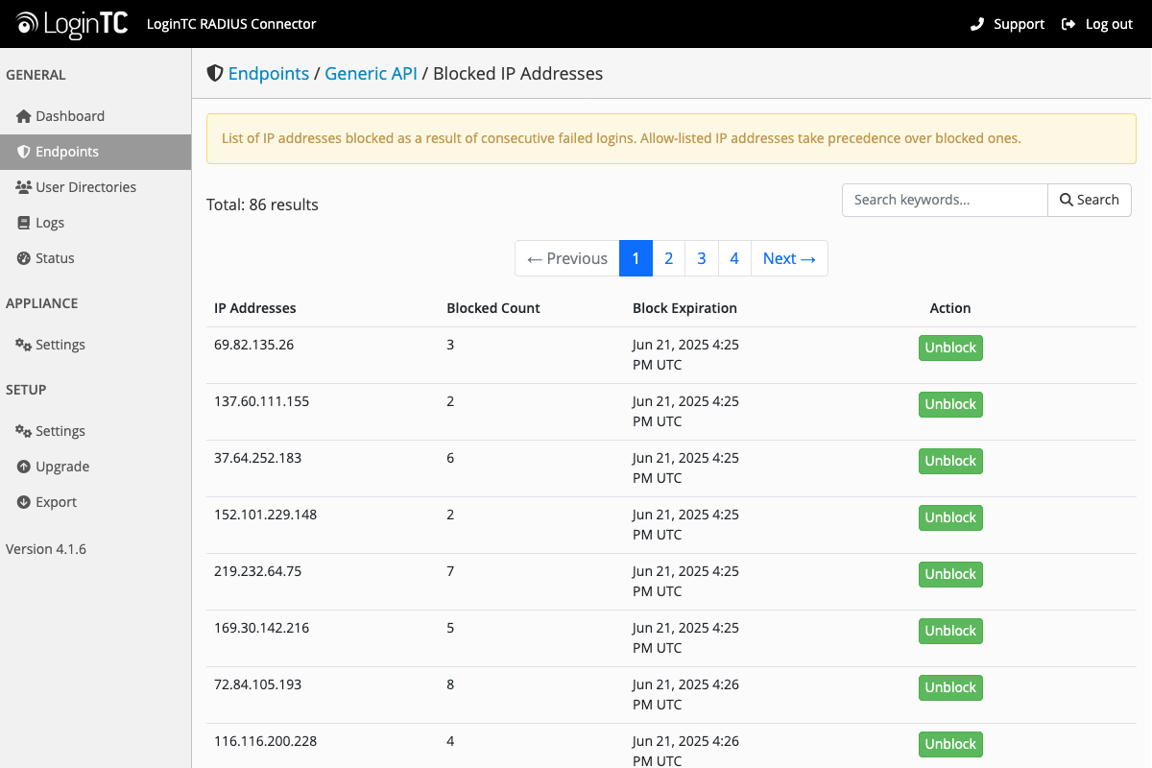Click the Version 4.1.6 text
The image size is (1152, 768).
(x=46, y=549)
